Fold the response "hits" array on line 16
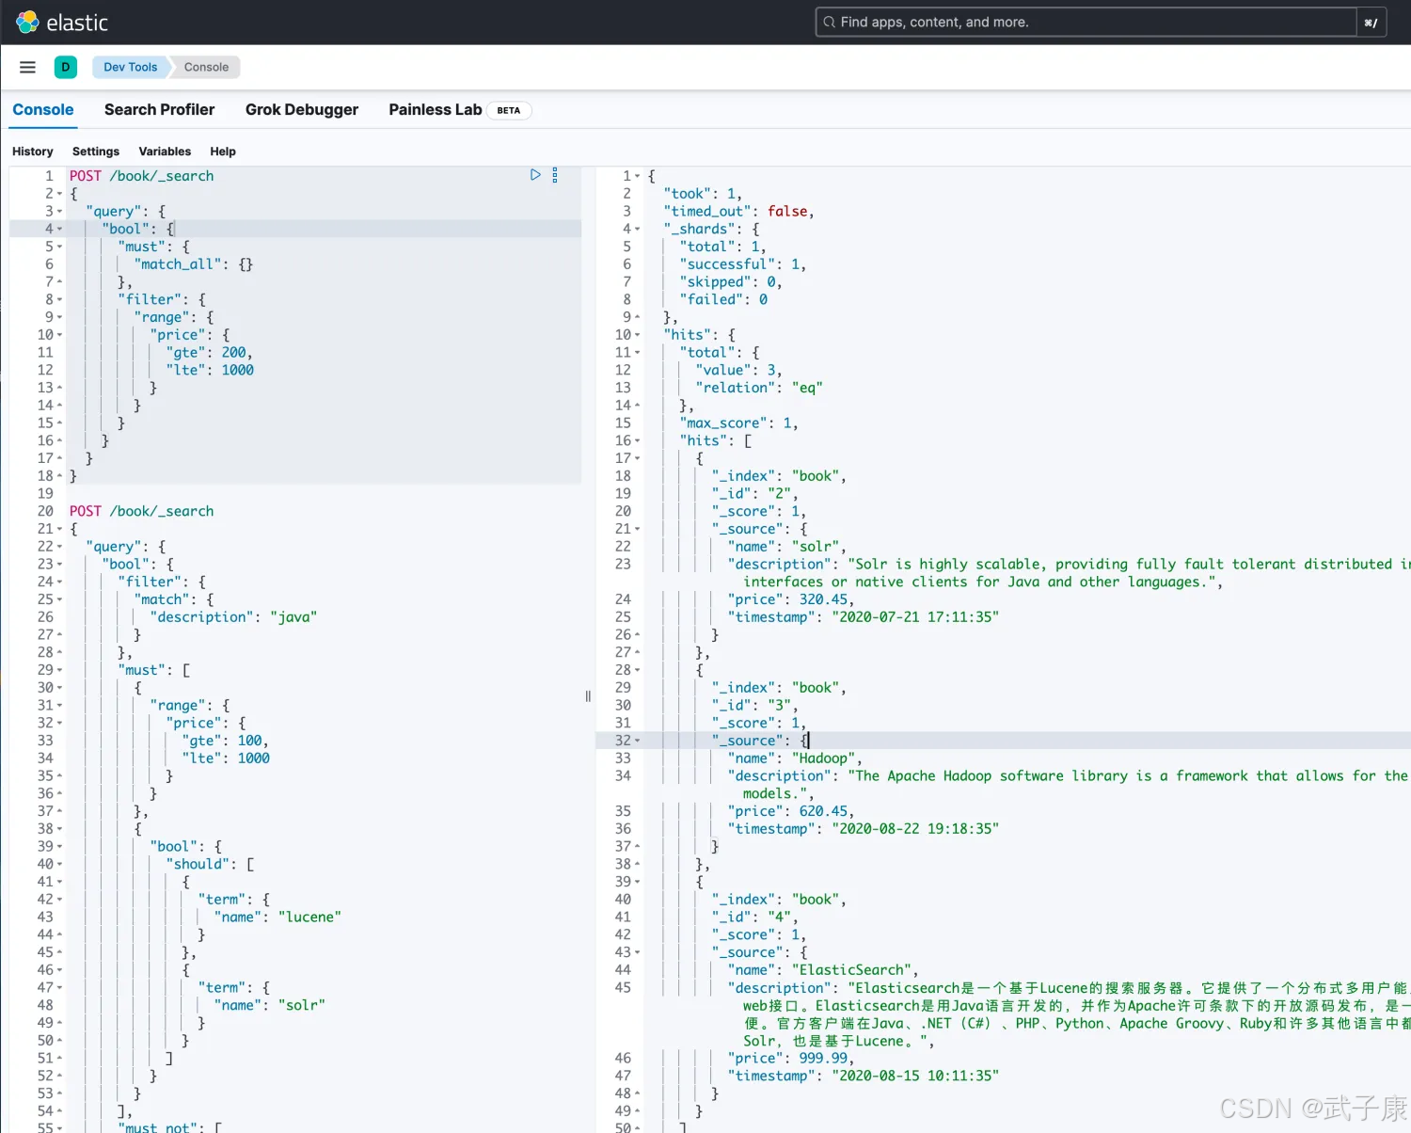 pyautogui.click(x=638, y=441)
